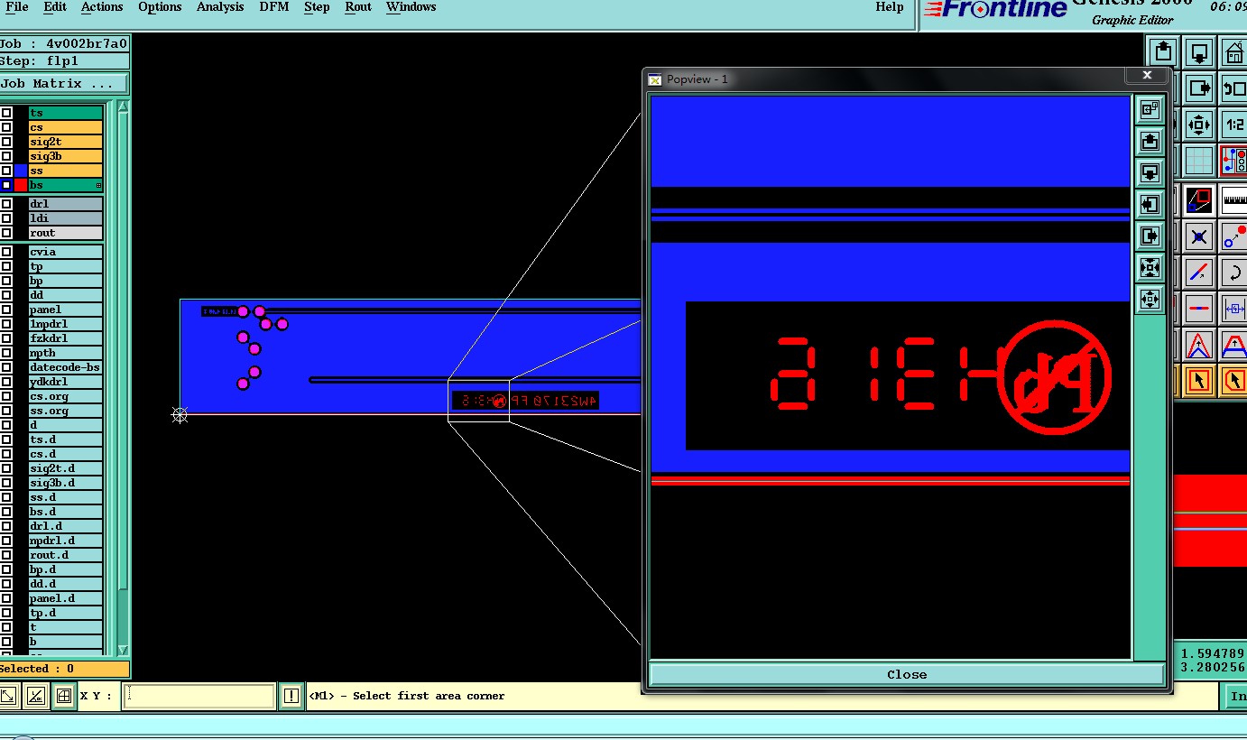Open the File menu
The width and height of the screenshot is (1247, 740).
(16, 7)
